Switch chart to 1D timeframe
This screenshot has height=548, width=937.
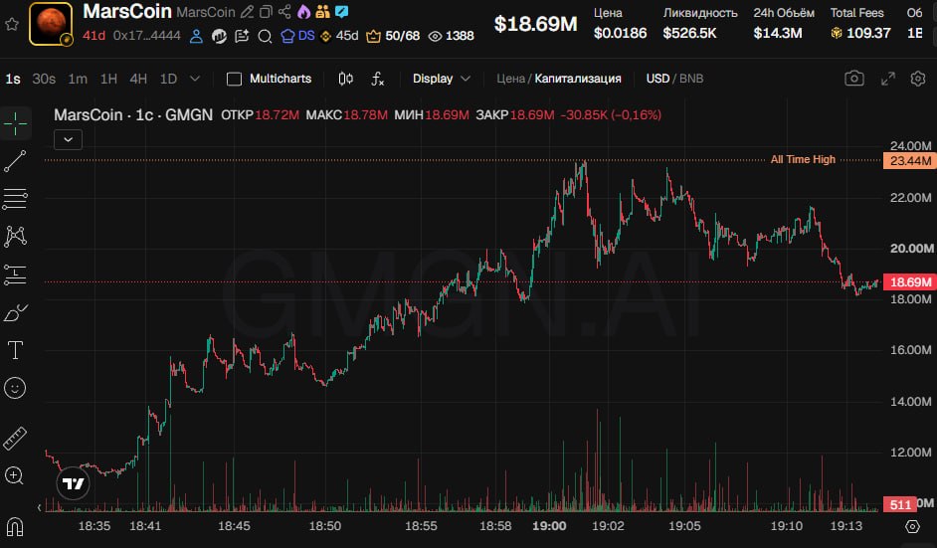coord(168,79)
